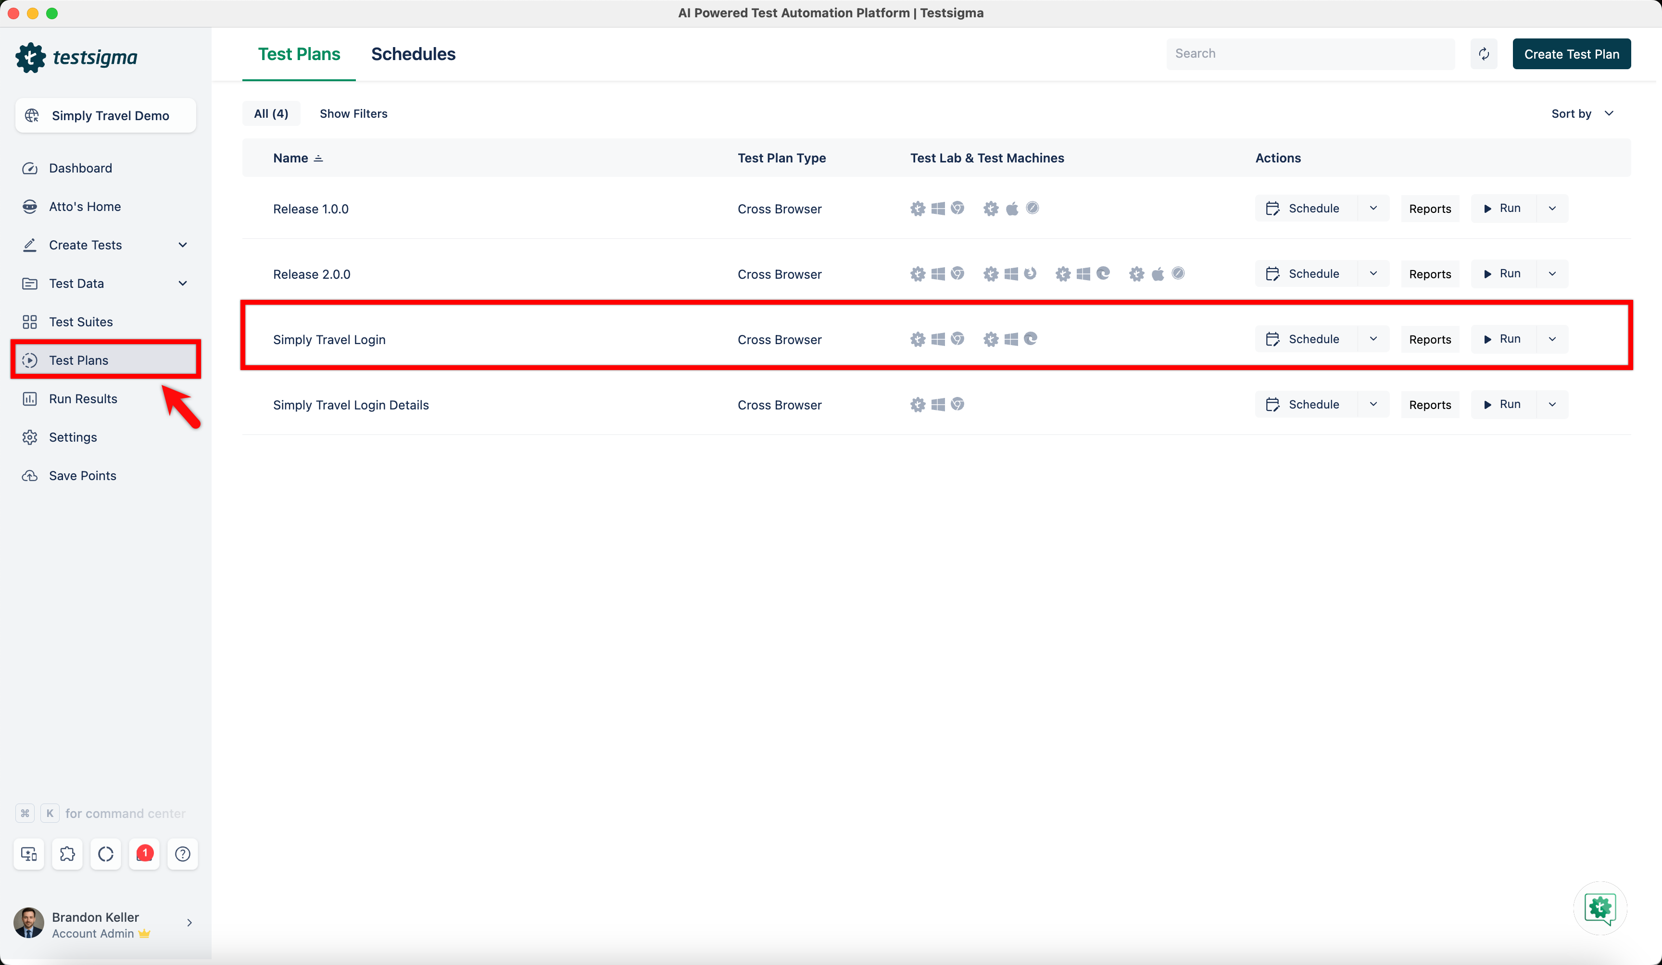Open Reports for Release 2.0.0
This screenshot has width=1662, height=965.
pos(1429,274)
